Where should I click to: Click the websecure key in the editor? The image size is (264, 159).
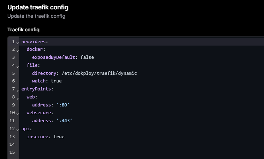pos(39,113)
